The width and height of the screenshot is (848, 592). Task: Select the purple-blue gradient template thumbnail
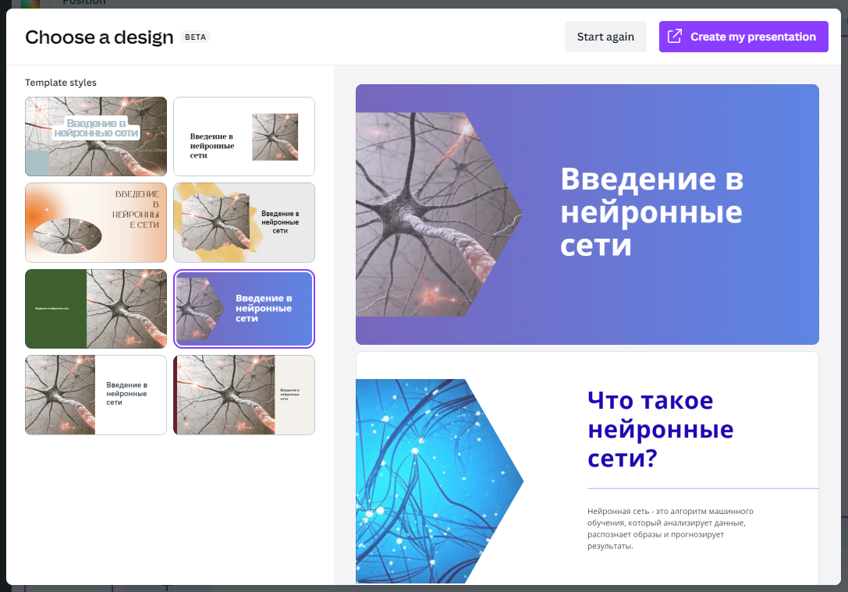pos(243,309)
